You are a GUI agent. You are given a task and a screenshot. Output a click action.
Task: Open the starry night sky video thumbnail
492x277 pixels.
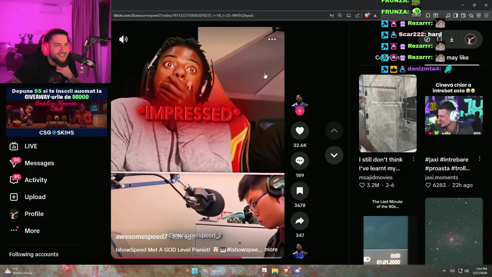454,231
